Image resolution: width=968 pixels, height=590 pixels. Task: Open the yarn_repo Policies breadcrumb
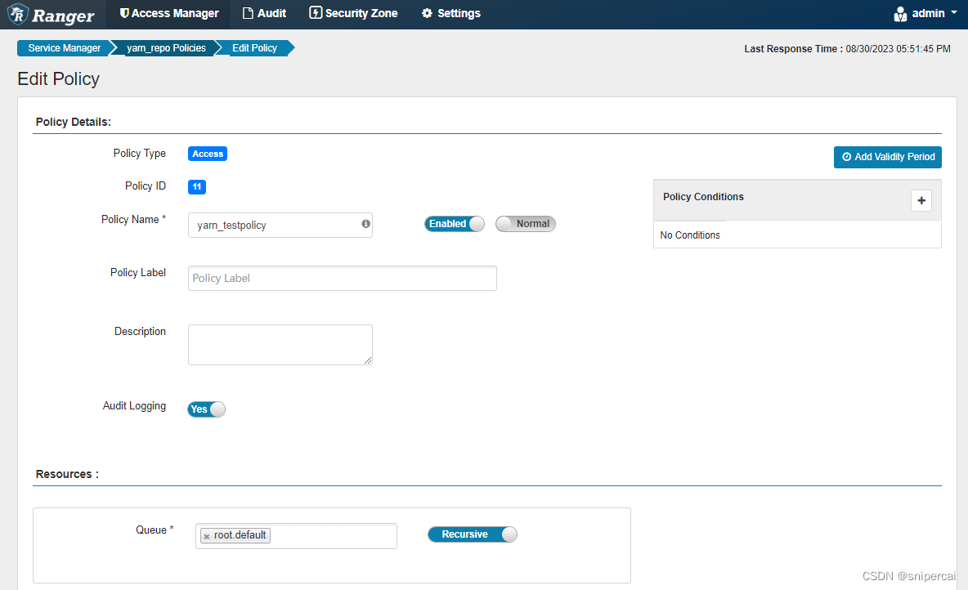166,47
